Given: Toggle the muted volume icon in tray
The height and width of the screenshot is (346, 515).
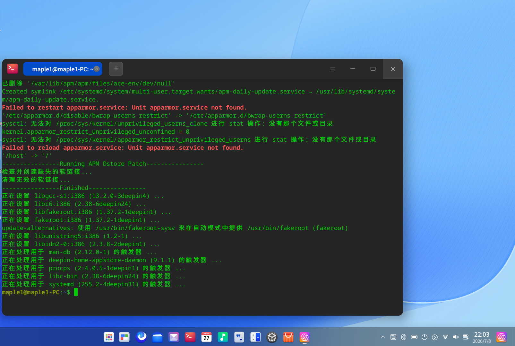Looking at the screenshot, I should (x=456, y=337).
